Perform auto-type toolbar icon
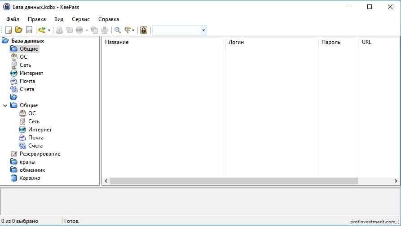 point(105,30)
